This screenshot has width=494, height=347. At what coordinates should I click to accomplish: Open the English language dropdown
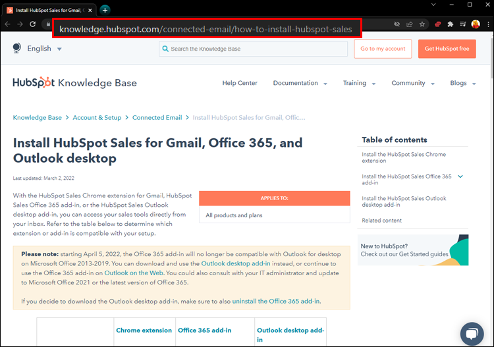point(44,49)
